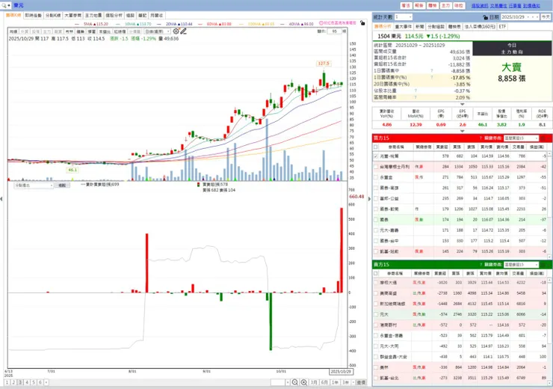This screenshot has width=553, height=389.
Task: Toggle the 本益比 chart toolbar button
Action: [104, 31]
